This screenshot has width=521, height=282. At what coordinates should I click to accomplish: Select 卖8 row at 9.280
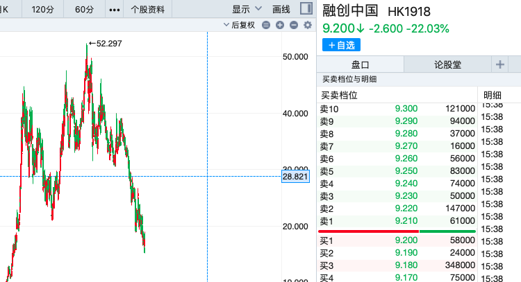[x=397, y=134]
